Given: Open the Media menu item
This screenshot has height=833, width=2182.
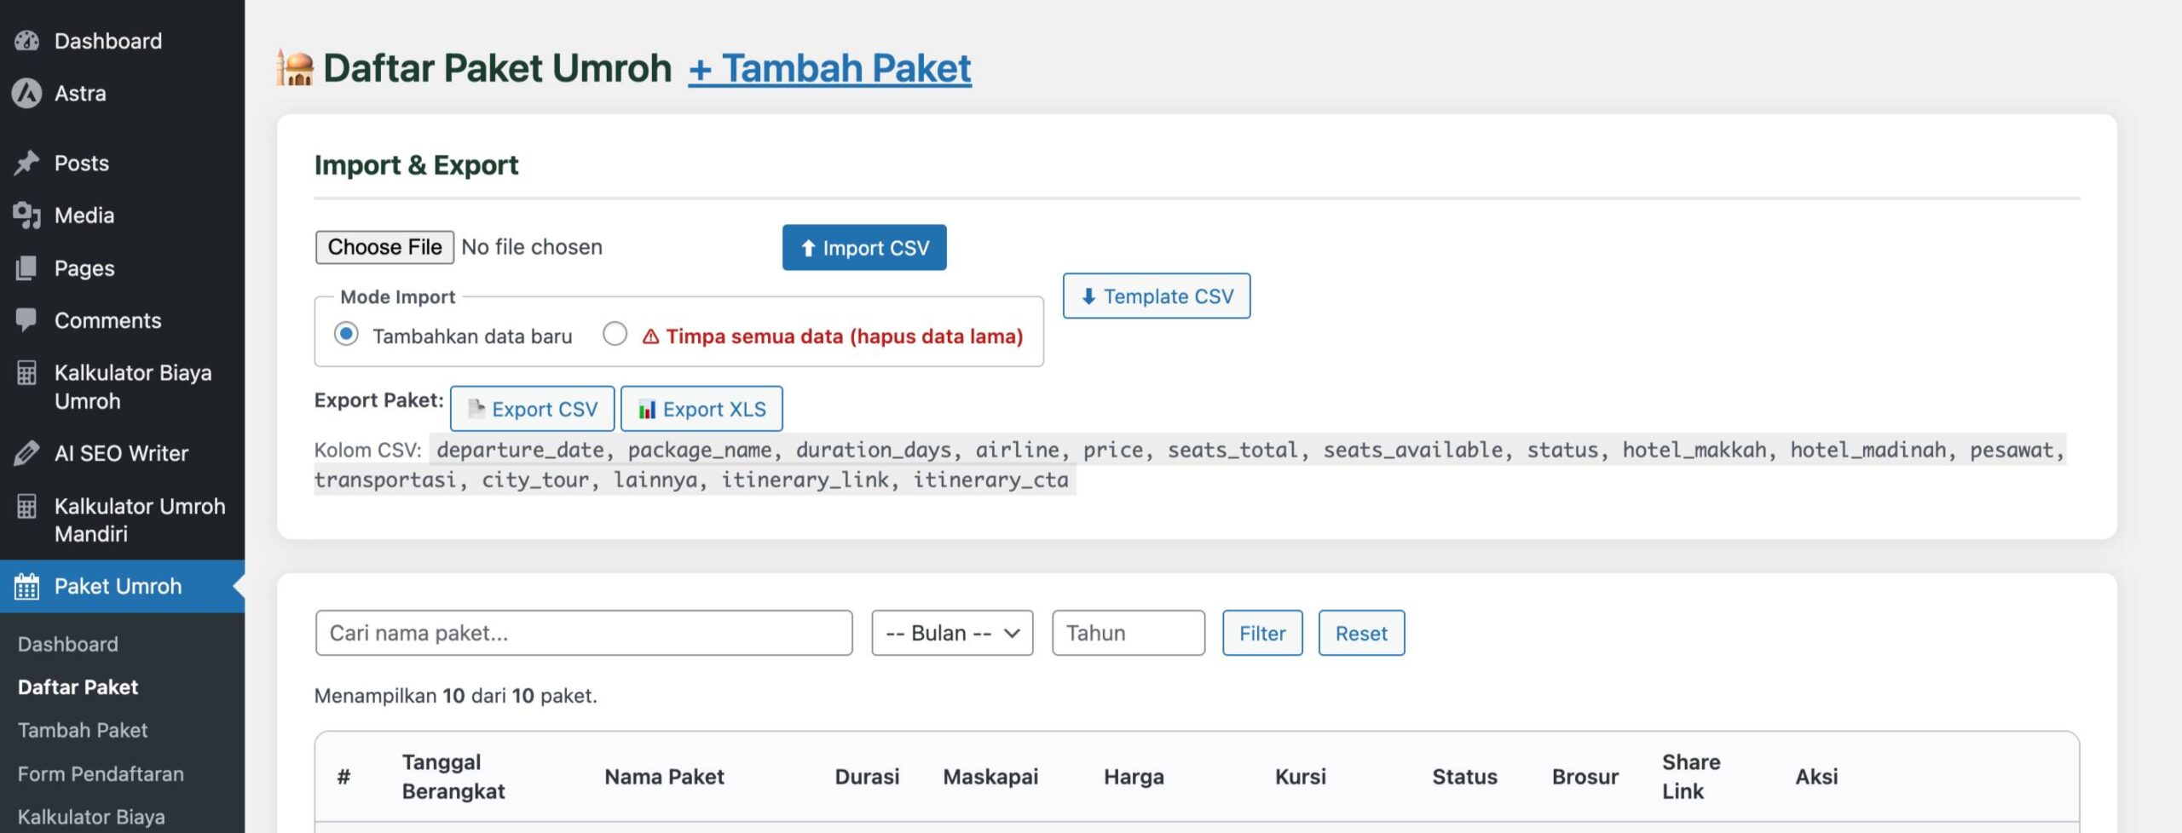Looking at the screenshot, I should [122, 215].
